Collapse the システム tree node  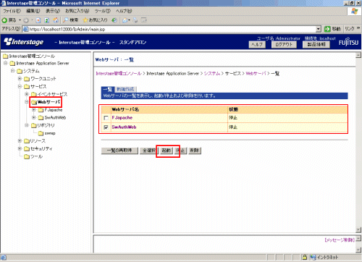pyautogui.click(x=12, y=71)
